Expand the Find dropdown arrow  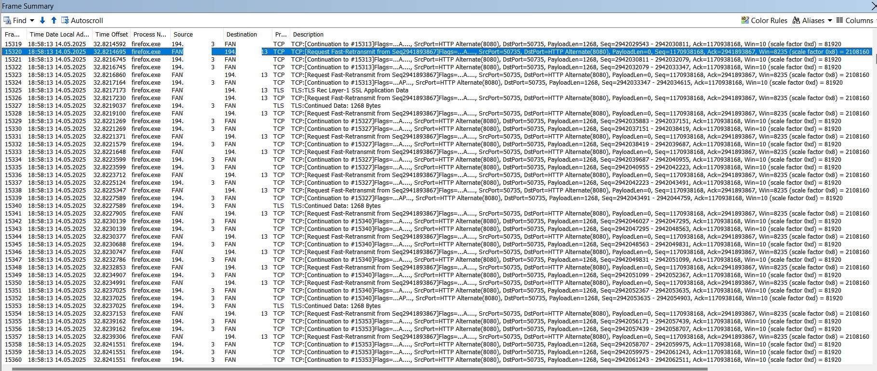coord(32,20)
